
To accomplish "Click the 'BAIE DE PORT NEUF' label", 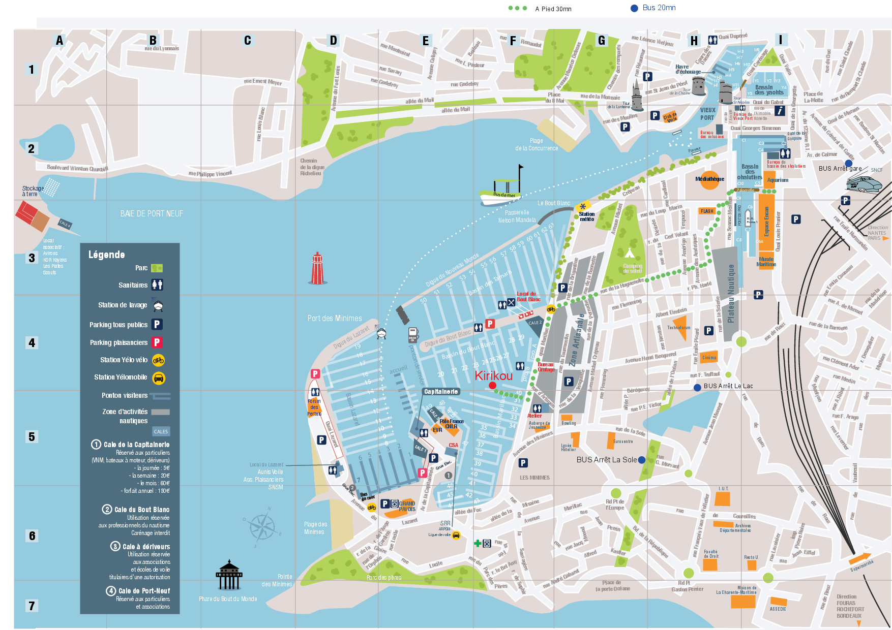I will (x=152, y=214).
